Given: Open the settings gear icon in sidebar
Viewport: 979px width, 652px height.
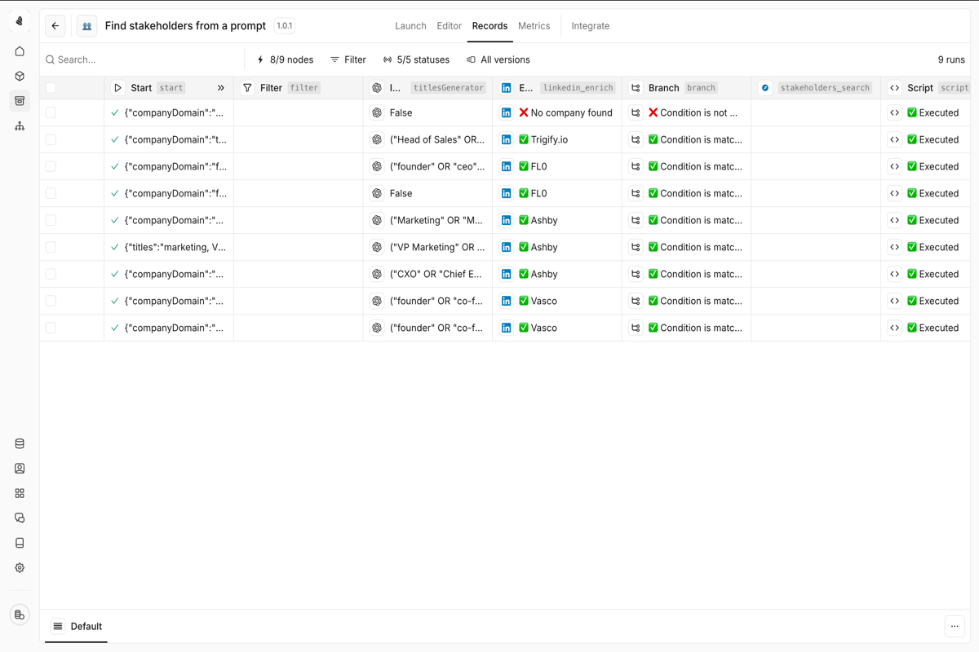Looking at the screenshot, I should 20,568.
